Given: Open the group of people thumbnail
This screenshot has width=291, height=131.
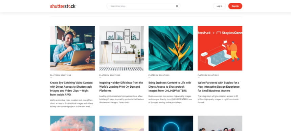Looking at the screenshot, I should [220, 124].
